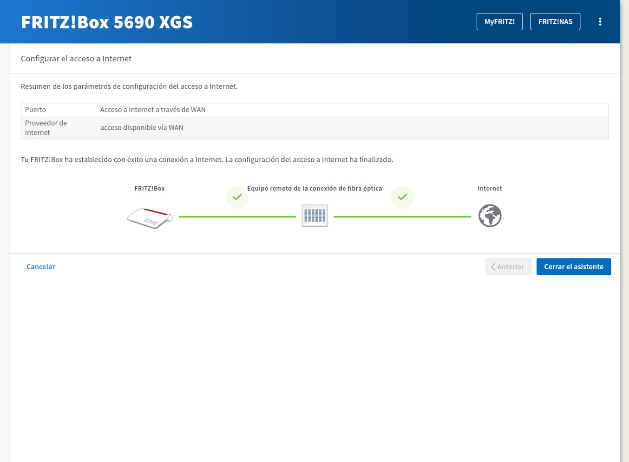The image size is (629, 462).
Task: Click the fiber optic remote equipment icon
Action: coord(314,216)
